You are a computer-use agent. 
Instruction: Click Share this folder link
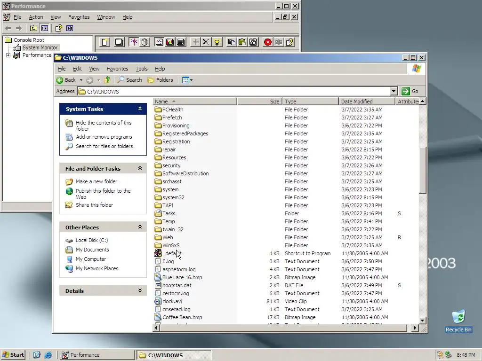(x=94, y=205)
